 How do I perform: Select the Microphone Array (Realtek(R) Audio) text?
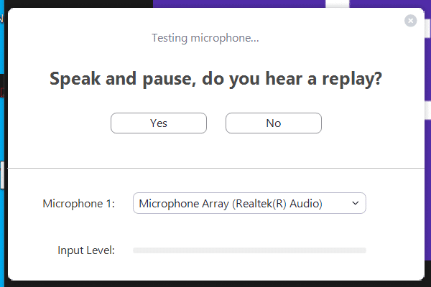pos(230,204)
